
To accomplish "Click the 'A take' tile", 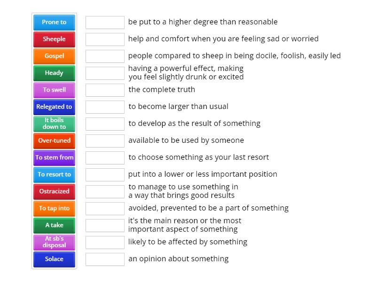I will (x=54, y=225).
